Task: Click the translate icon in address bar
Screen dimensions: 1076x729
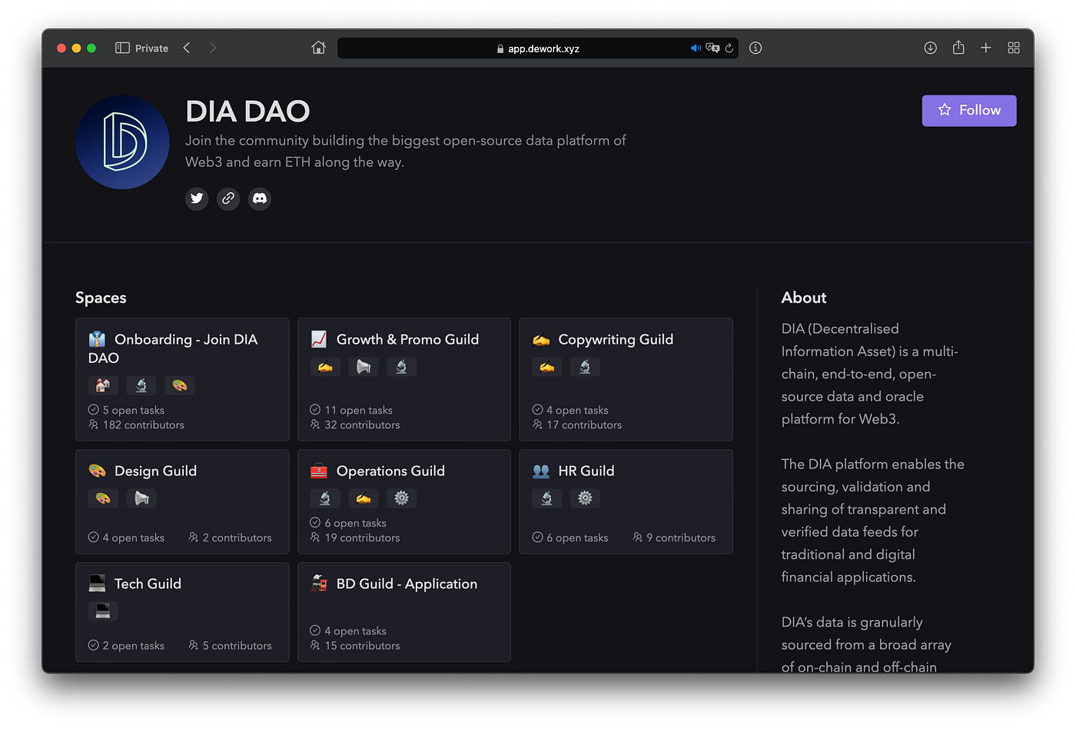Action: (x=712, y=48)
